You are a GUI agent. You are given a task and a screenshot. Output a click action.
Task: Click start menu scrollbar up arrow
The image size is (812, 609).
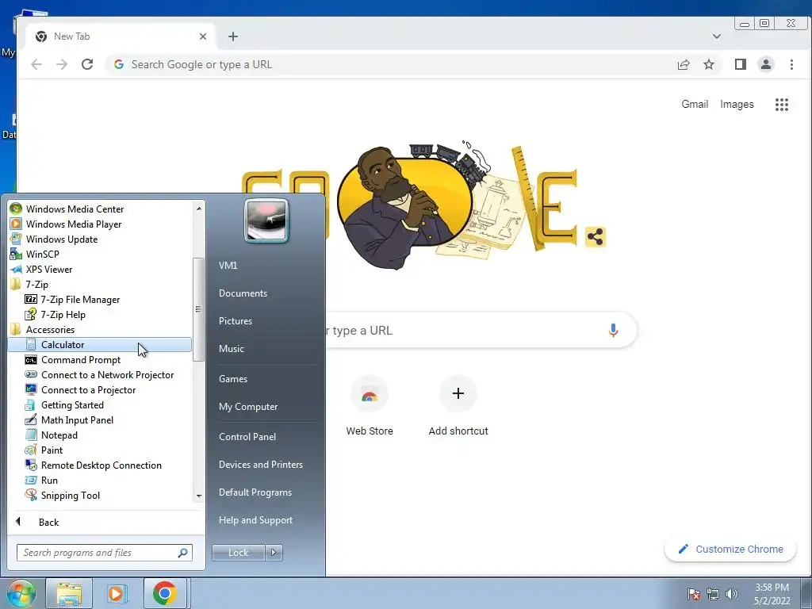coord(199,209)
